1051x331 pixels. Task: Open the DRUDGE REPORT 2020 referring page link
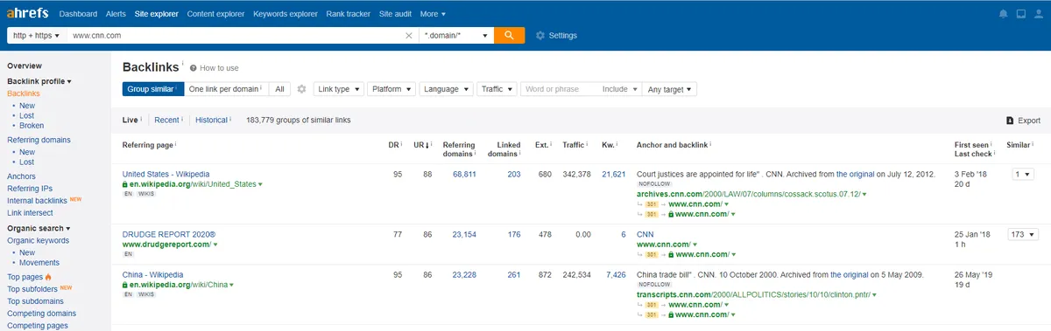(169, 234)
